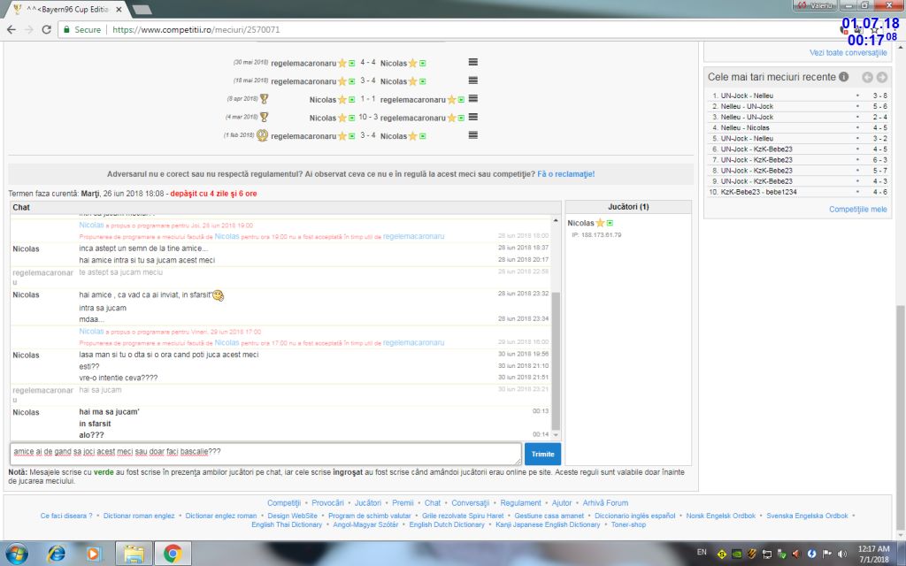906x566 pixels.
Task: Click info icon next to recent matches title
Action: point(844,77)
